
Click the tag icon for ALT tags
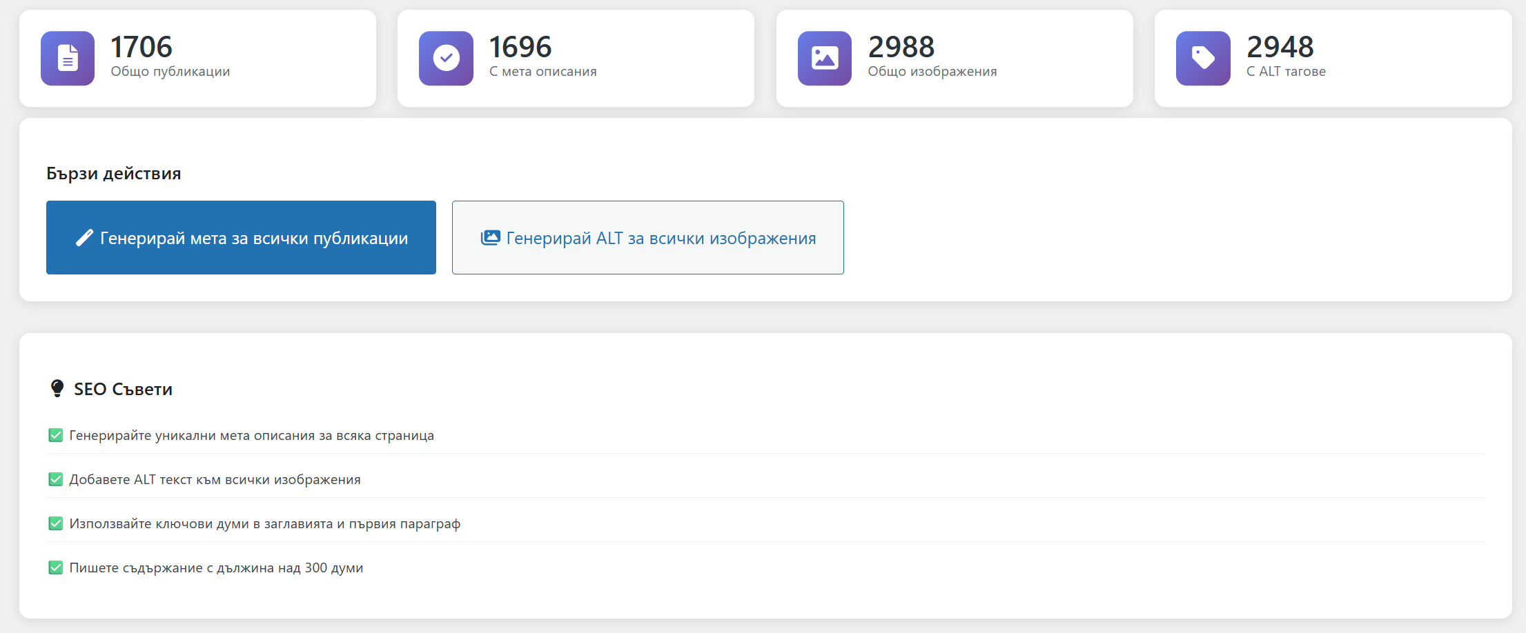[1202, 59]
